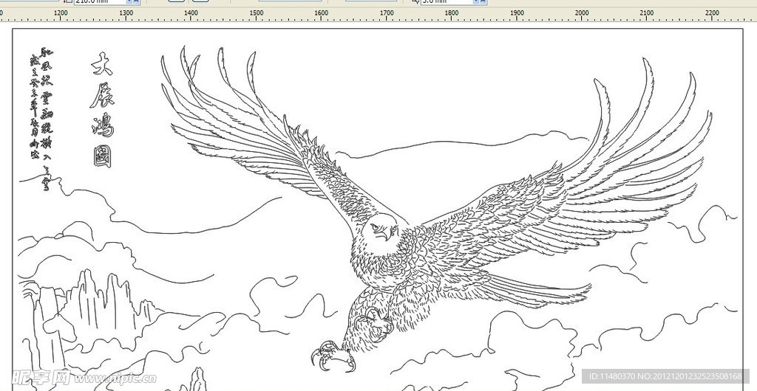Click the 2000 mark on the horizontal ruler
The width and height of the screenshot is (757, 391).
click(582, 13)
